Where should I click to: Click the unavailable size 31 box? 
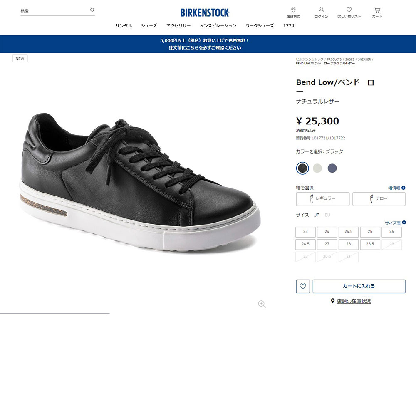click(x=349, y=257)
